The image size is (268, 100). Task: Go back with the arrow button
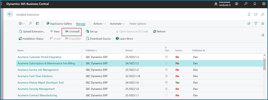click(x=10, y=14)
